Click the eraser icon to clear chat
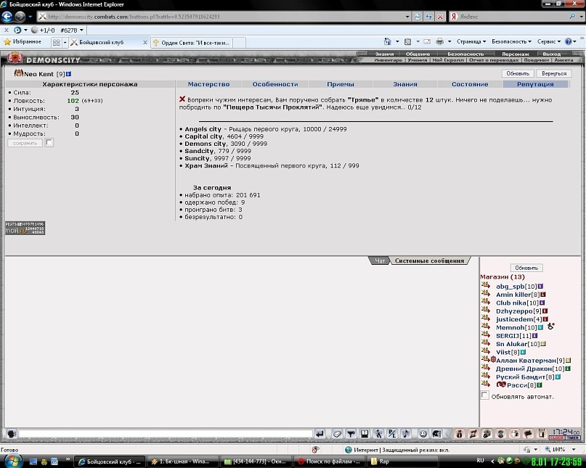 (x=337, y=434)
